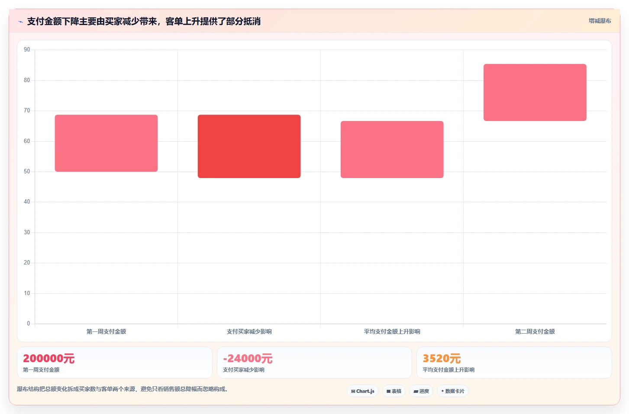
Task: Click the lightning icon beside the chart title
Action: (20, 22)
